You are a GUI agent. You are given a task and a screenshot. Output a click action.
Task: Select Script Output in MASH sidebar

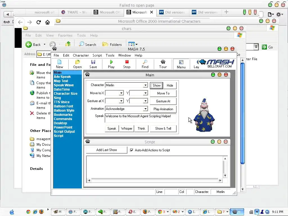click(x=64, y=132)
